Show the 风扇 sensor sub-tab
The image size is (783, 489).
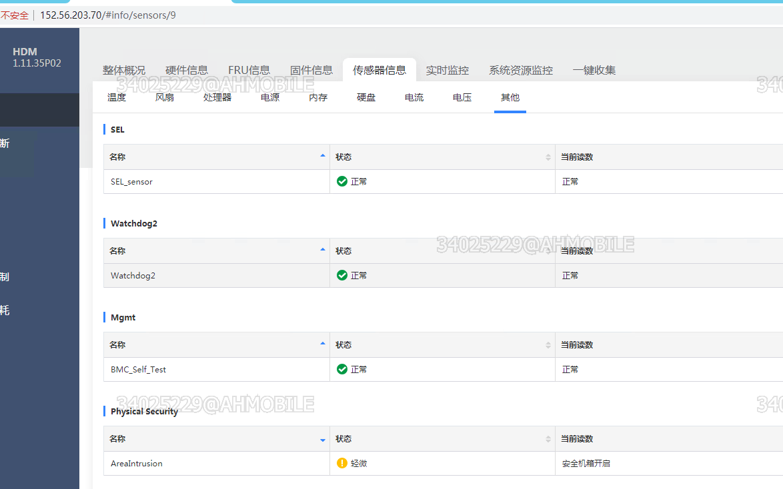coord(165,97)
